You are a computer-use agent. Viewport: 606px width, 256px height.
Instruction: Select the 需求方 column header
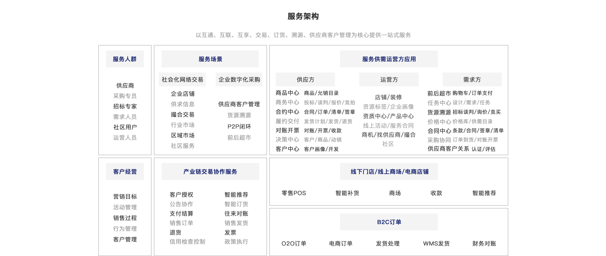[472, 79]
